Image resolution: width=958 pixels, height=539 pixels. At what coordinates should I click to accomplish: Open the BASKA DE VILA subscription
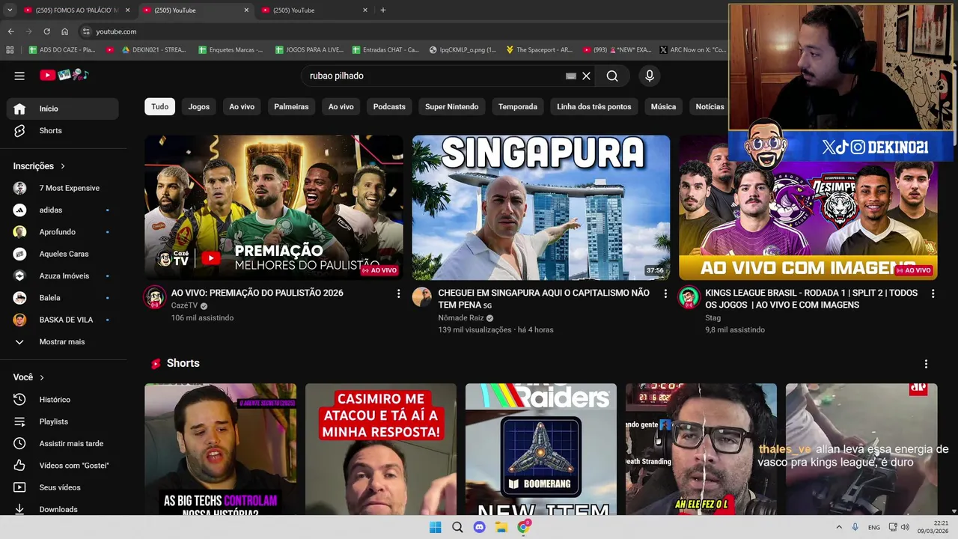click(63, 320)
